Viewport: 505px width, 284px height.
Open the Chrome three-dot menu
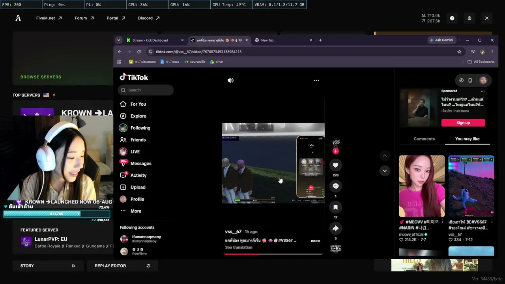(492, 52)
